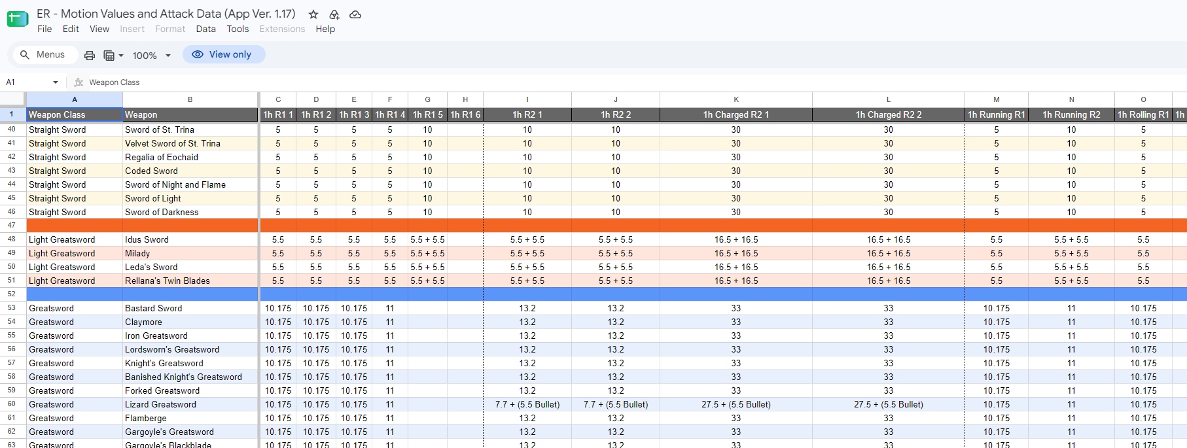The width and height of the screenshot is (1187, 448).
Task: Click the Weapon Class header cell
Action: pos(75,114)
